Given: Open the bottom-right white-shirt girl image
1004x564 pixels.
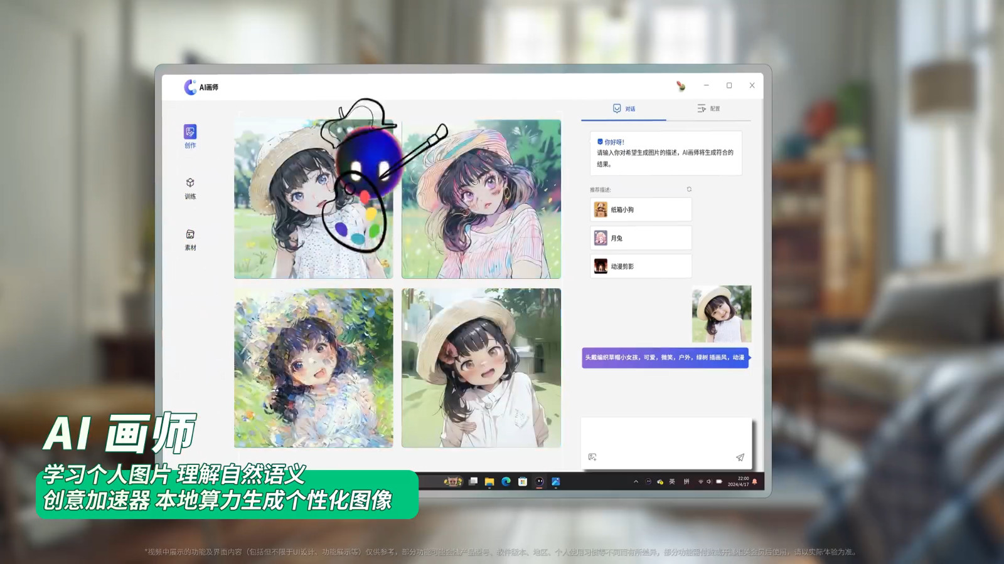Looking at the screenshot, I should coord(481,368).
